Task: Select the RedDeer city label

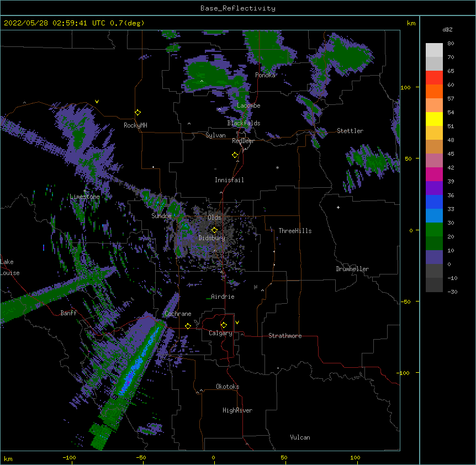Action: click(x=243, y=141)
